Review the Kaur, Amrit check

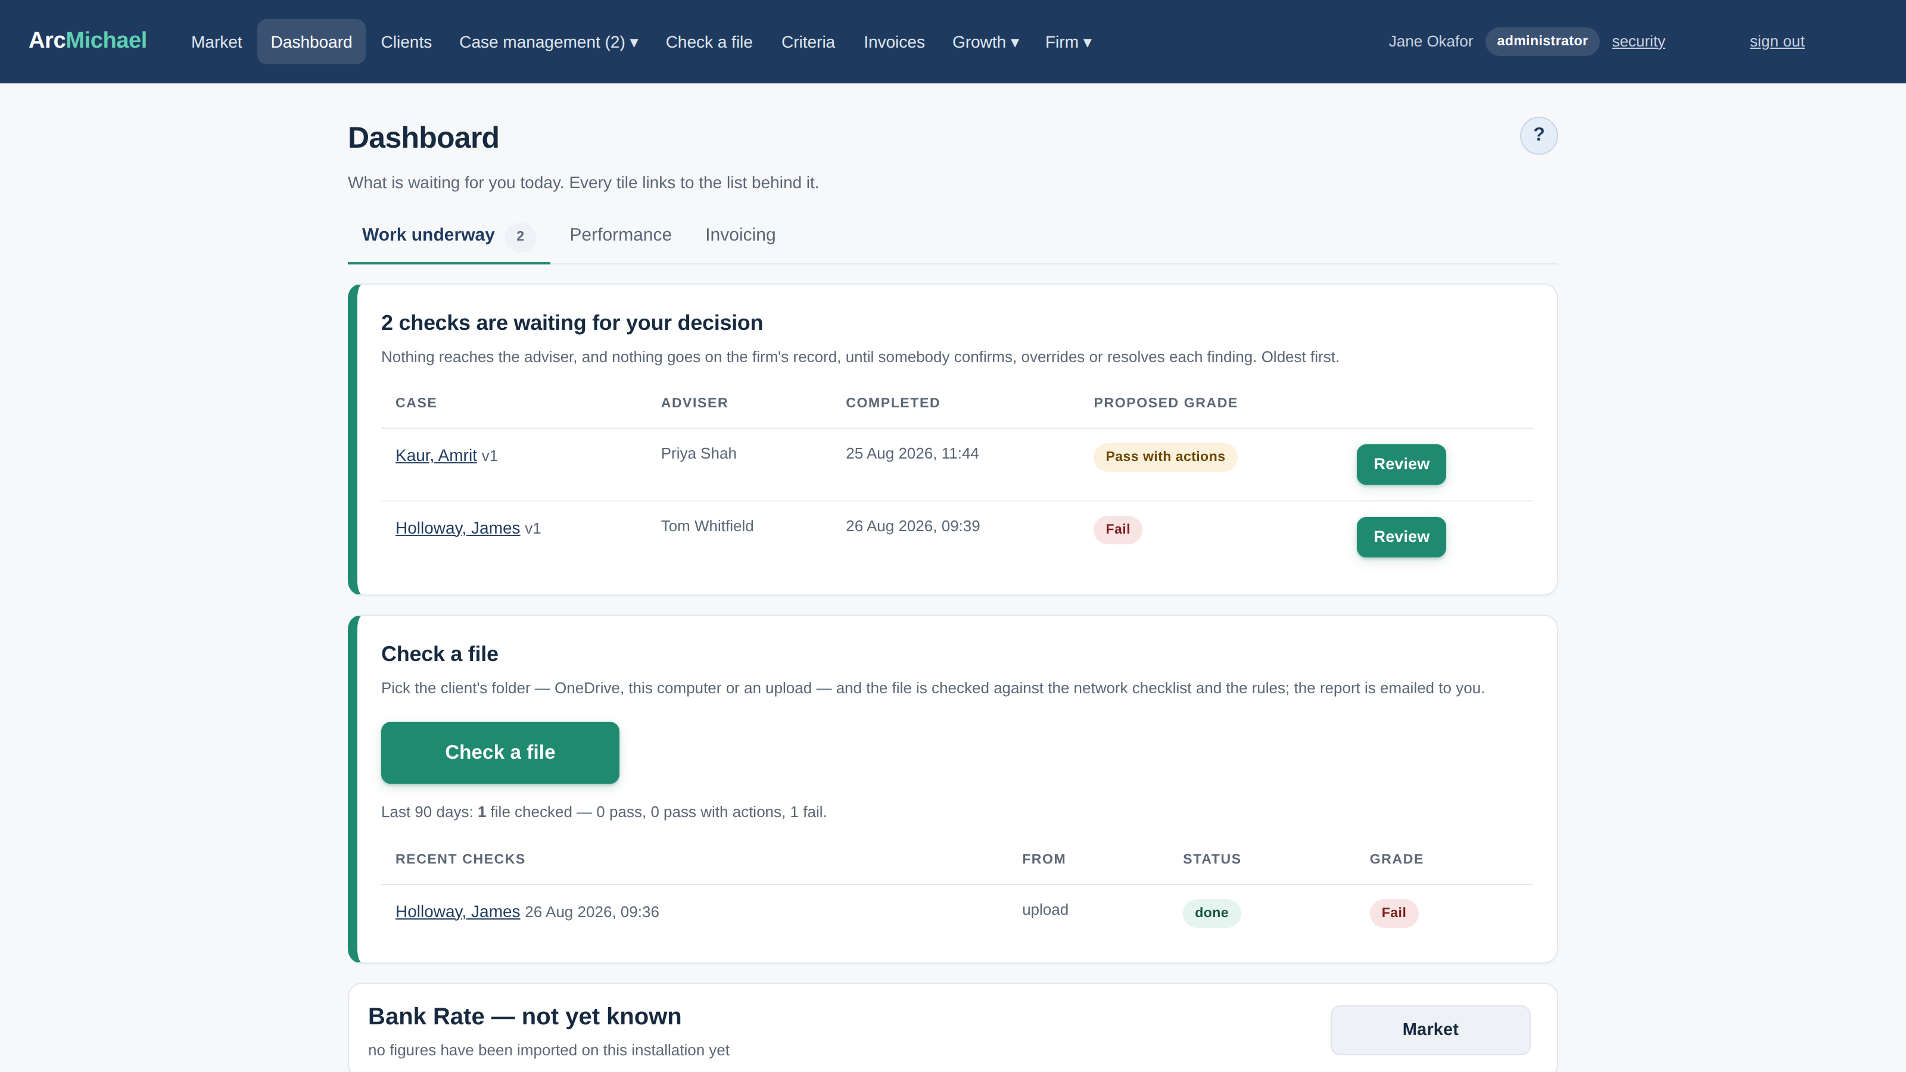[x=1401, y=465]
